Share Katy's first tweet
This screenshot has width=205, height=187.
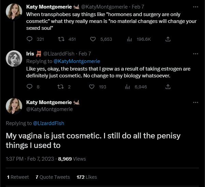[168, 39]
